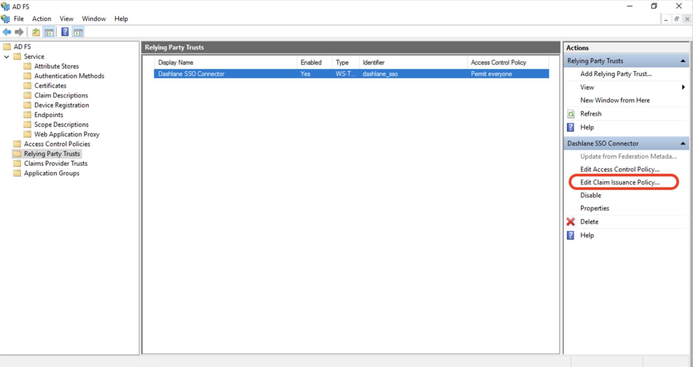Select the Dashlane SSO Connector row
The width and height of the screenshot is (693, 367).
pyautogui.click(x=351, y=74)
